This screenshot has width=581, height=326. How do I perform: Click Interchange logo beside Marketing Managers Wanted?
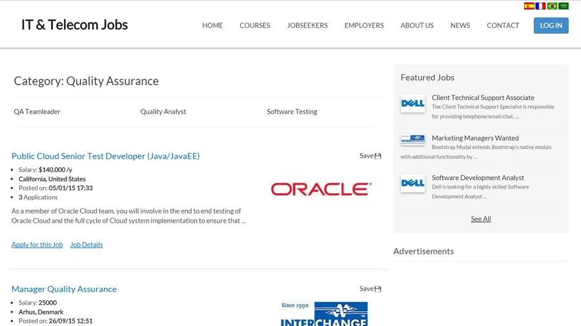click(x=413, y=139)
